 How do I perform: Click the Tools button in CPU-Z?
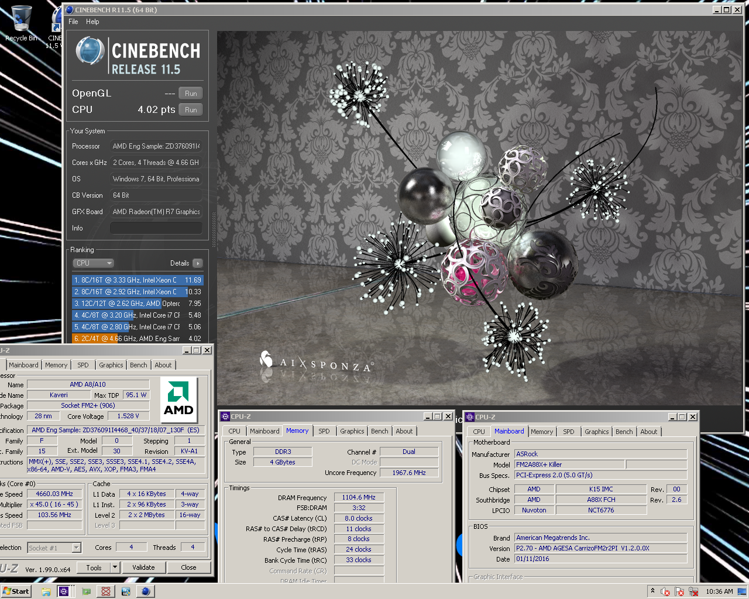click(94, 567)
